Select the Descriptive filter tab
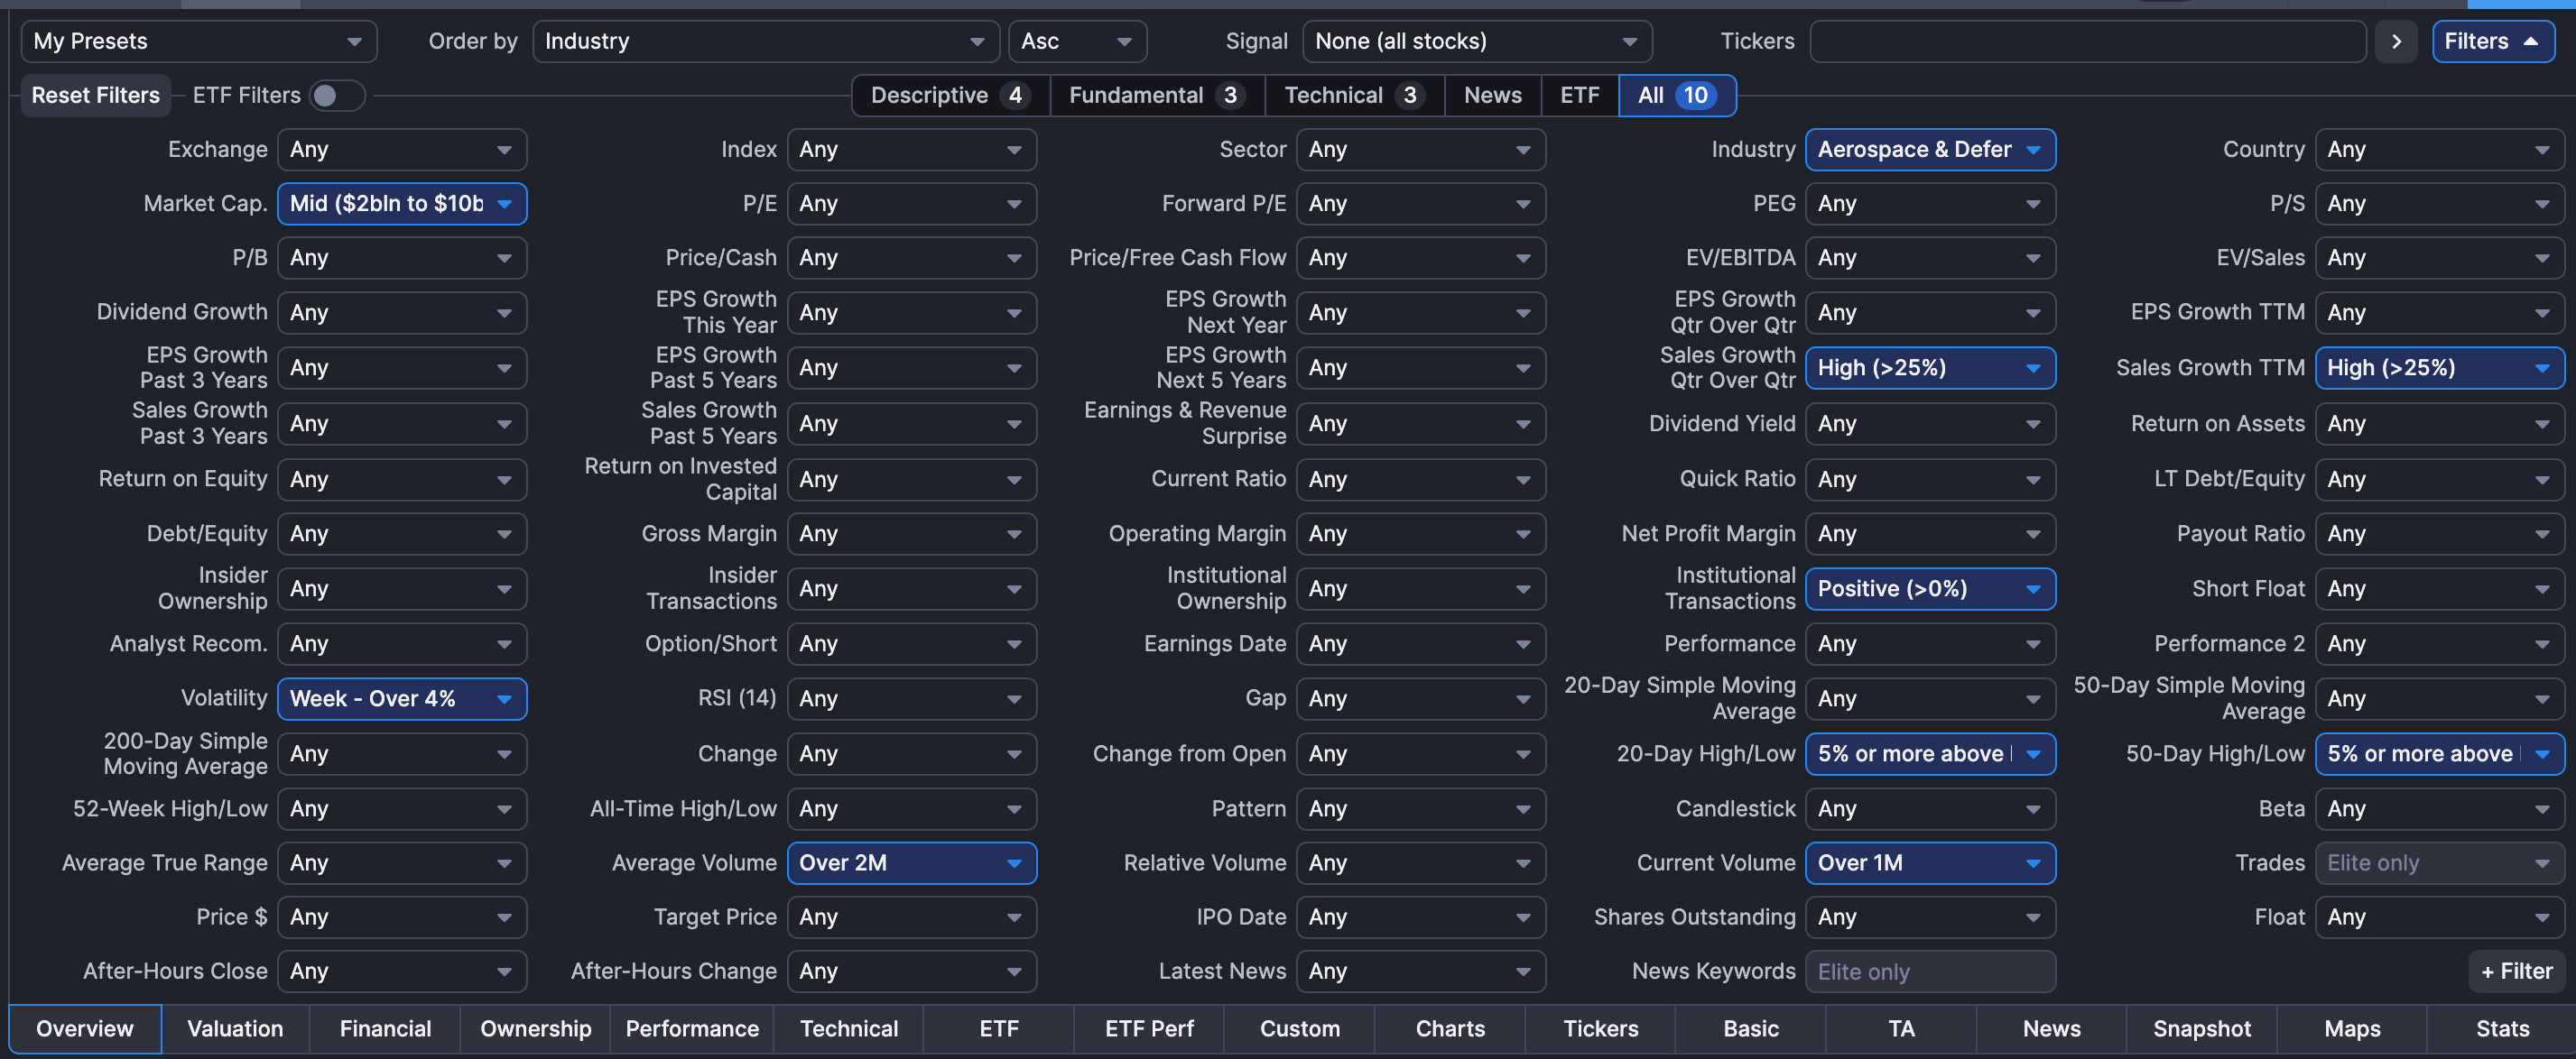Screen dimensions: 2576x1059 click(x=948, y=95)
